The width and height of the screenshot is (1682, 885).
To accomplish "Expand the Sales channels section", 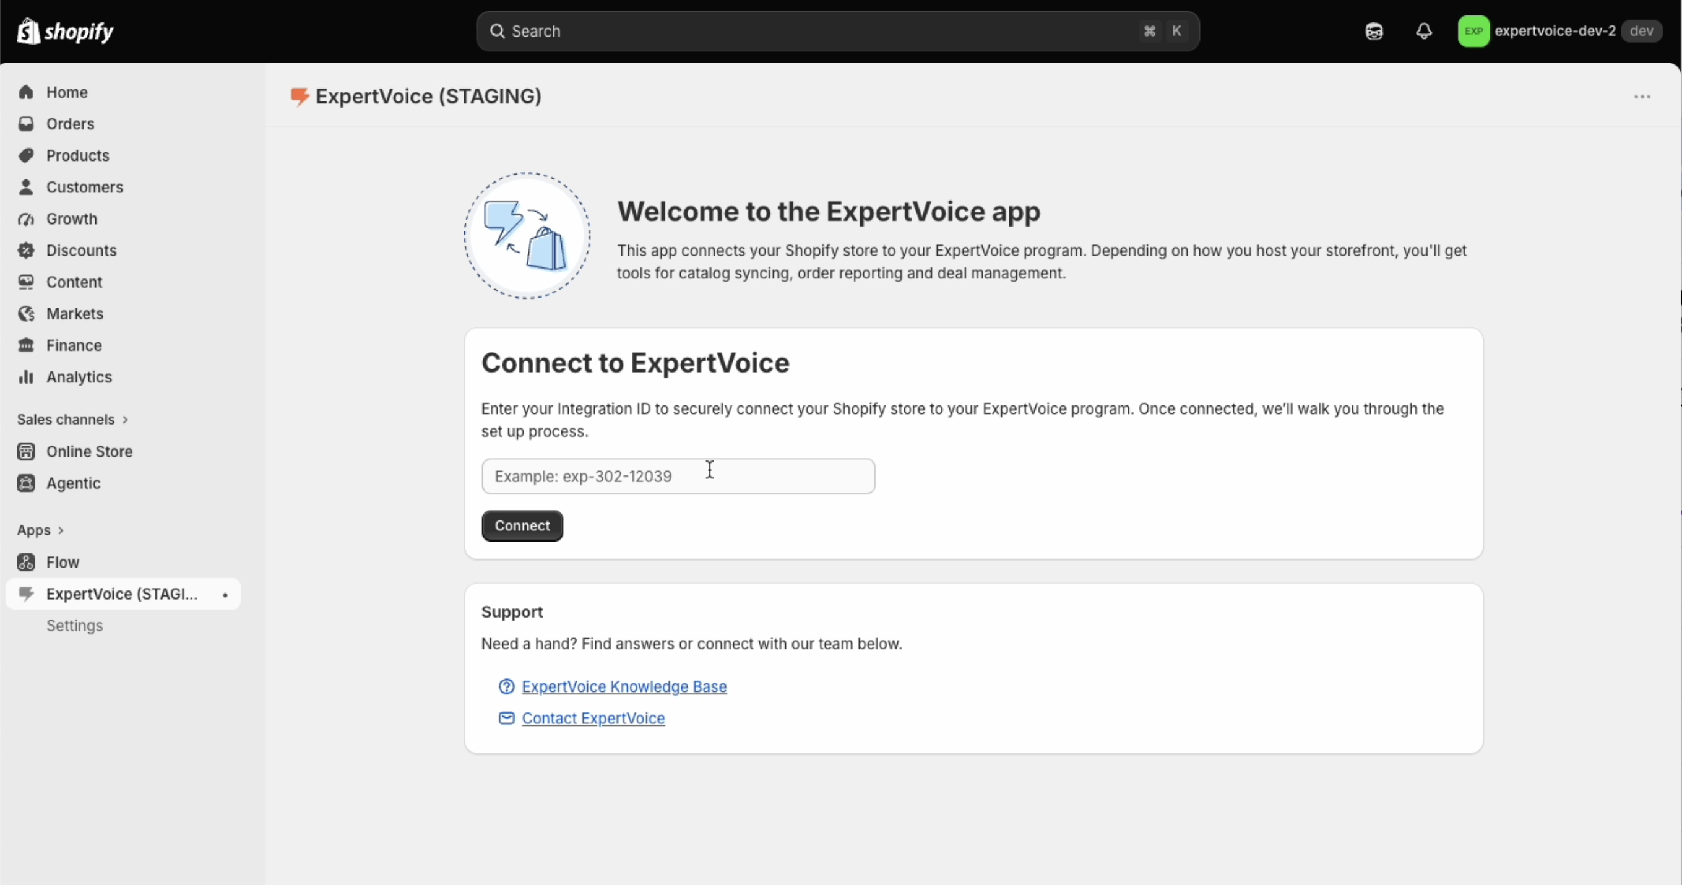I will coord(72,420).
